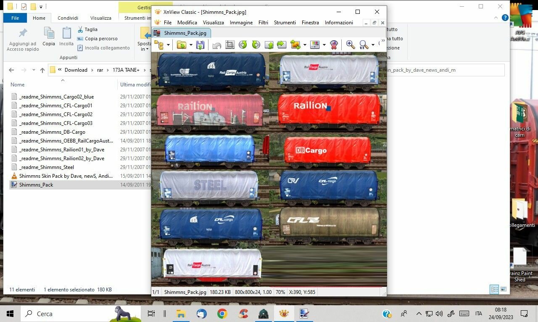Click the Undo arrow icon in XnView
The height and width of the screenshot is (322, 538).
pyautogui.click(x=216, y=45)
